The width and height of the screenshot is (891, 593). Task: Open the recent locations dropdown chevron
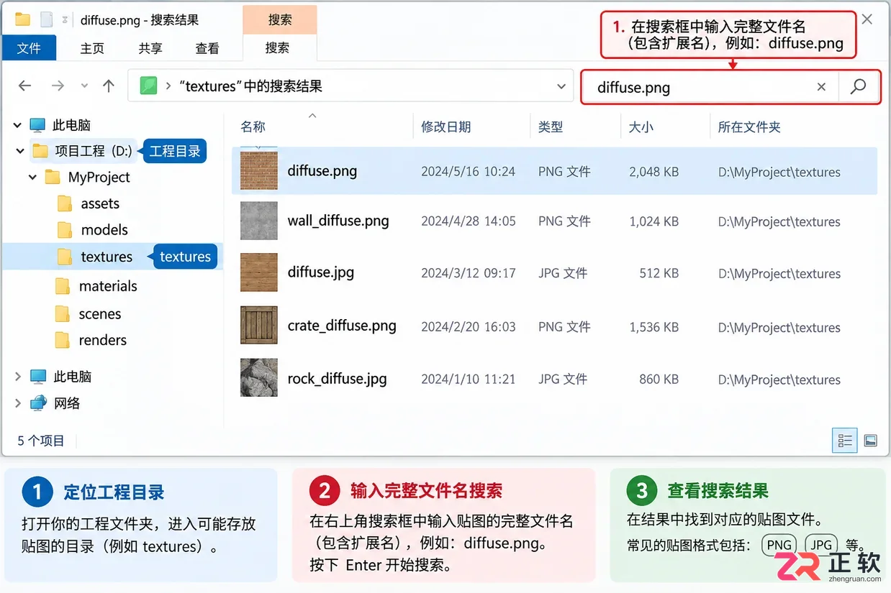(x=84, y=86)
